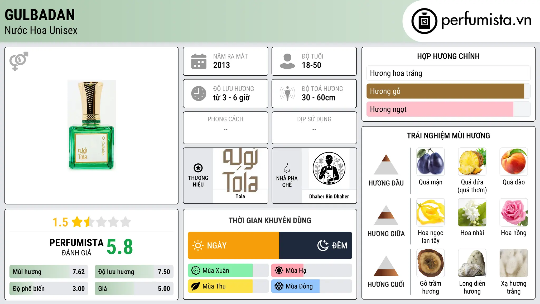Click the sillage icon beside Độ toả hương
The image size is (540, 304).
(287, 93)
